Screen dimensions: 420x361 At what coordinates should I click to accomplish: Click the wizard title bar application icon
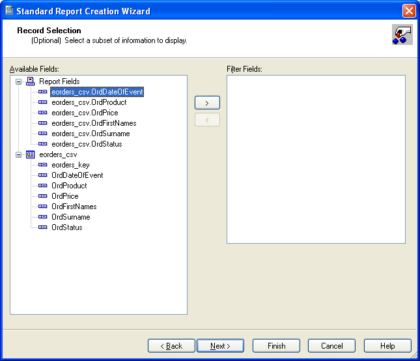point(8,10)
